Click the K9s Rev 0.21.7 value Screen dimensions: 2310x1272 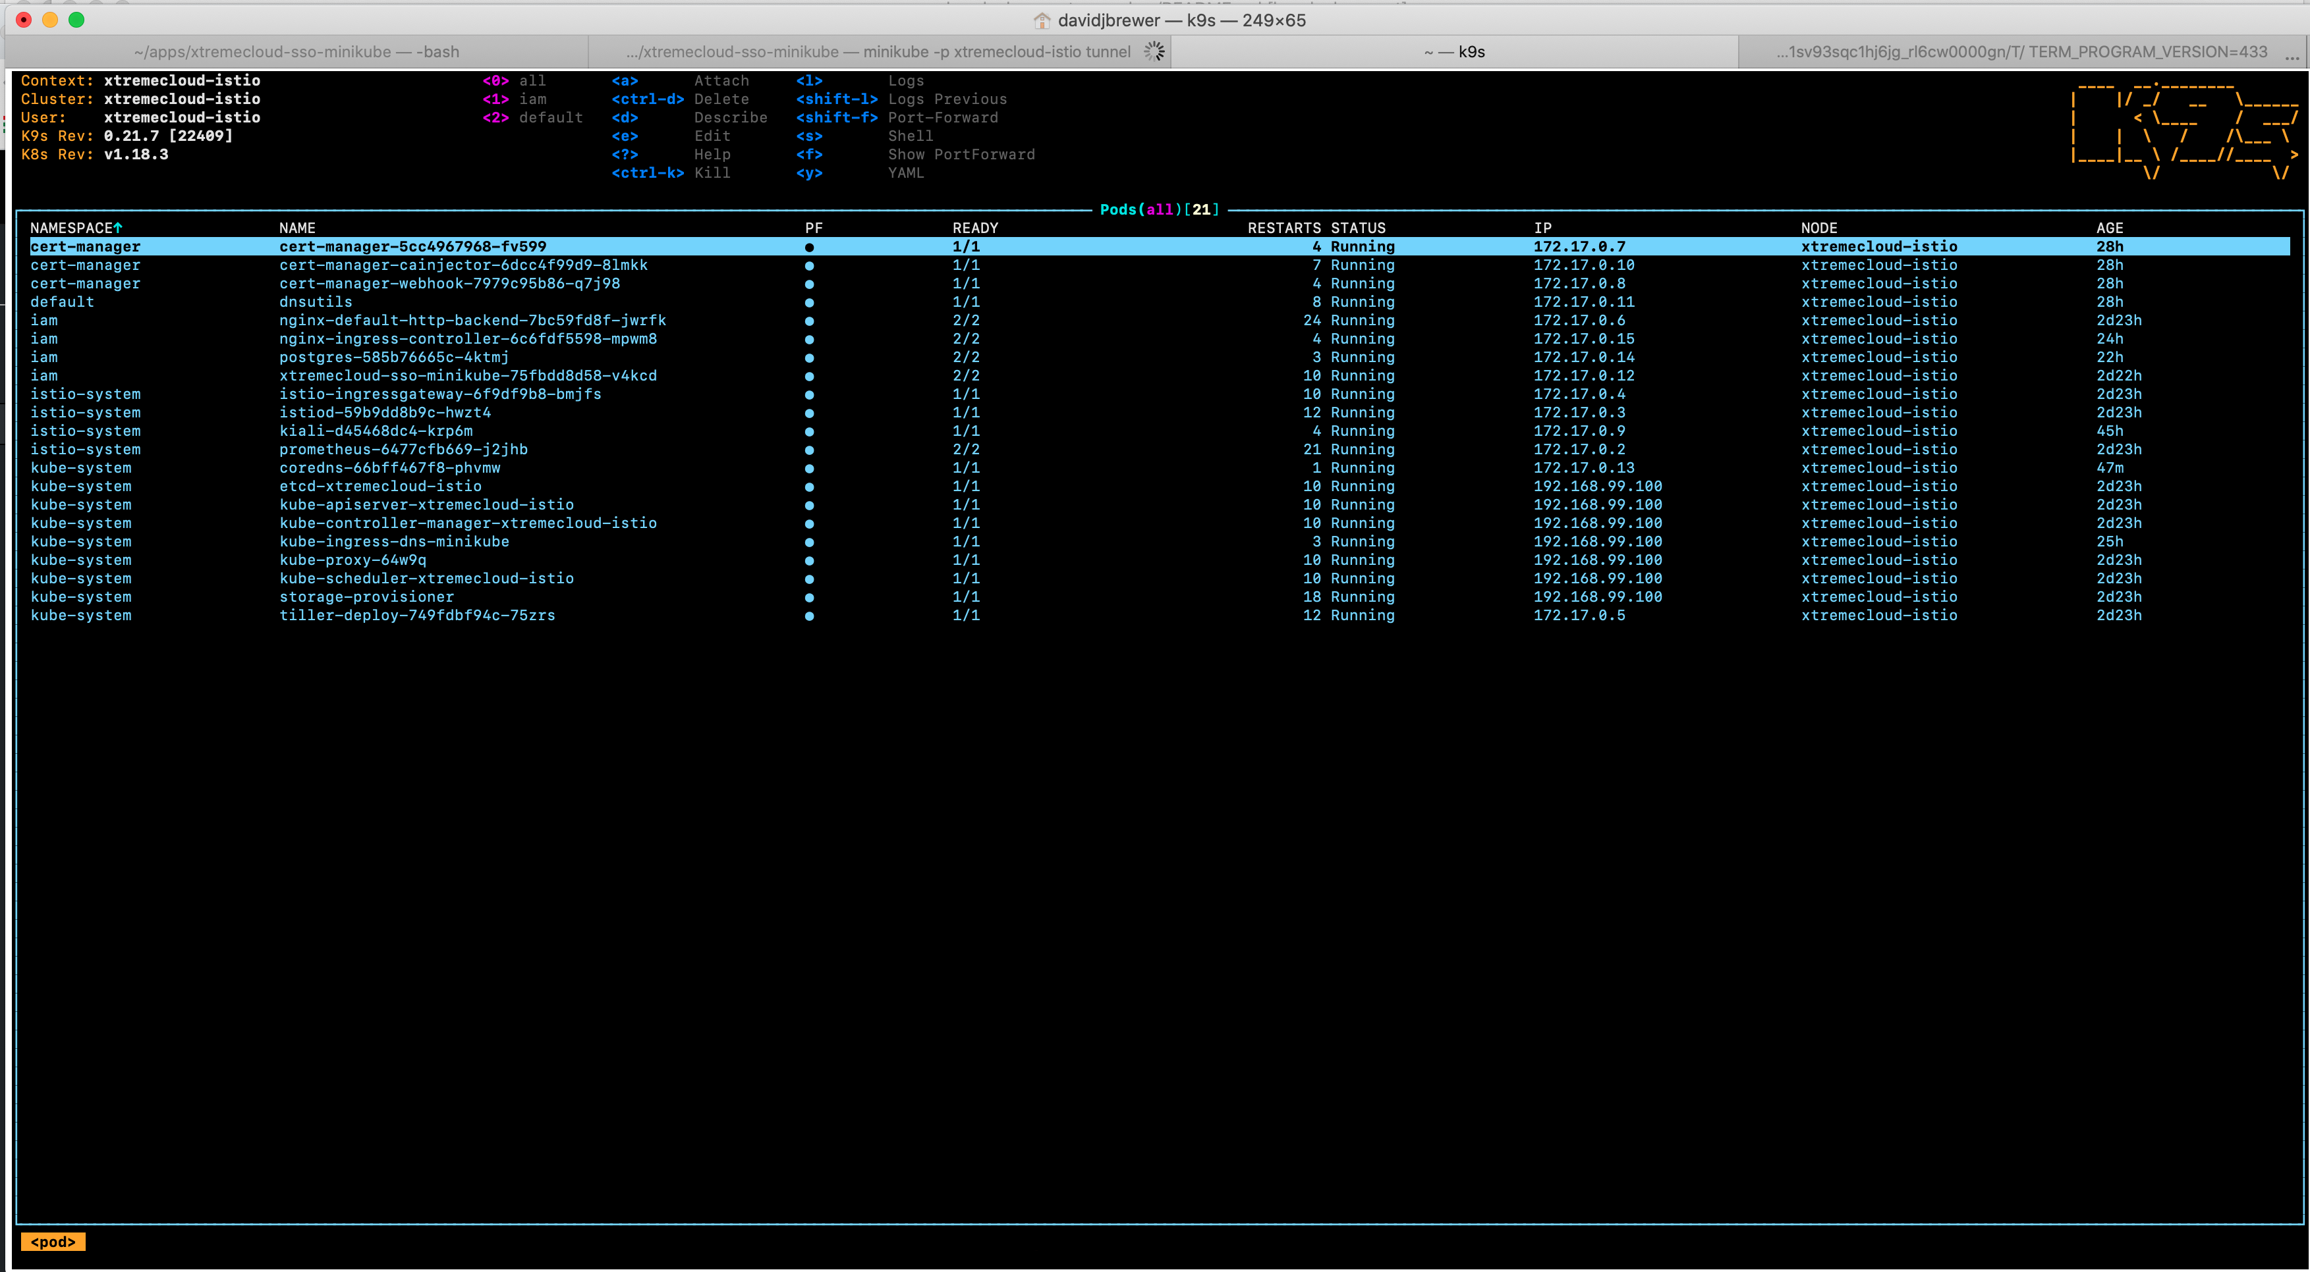(168, 136)
